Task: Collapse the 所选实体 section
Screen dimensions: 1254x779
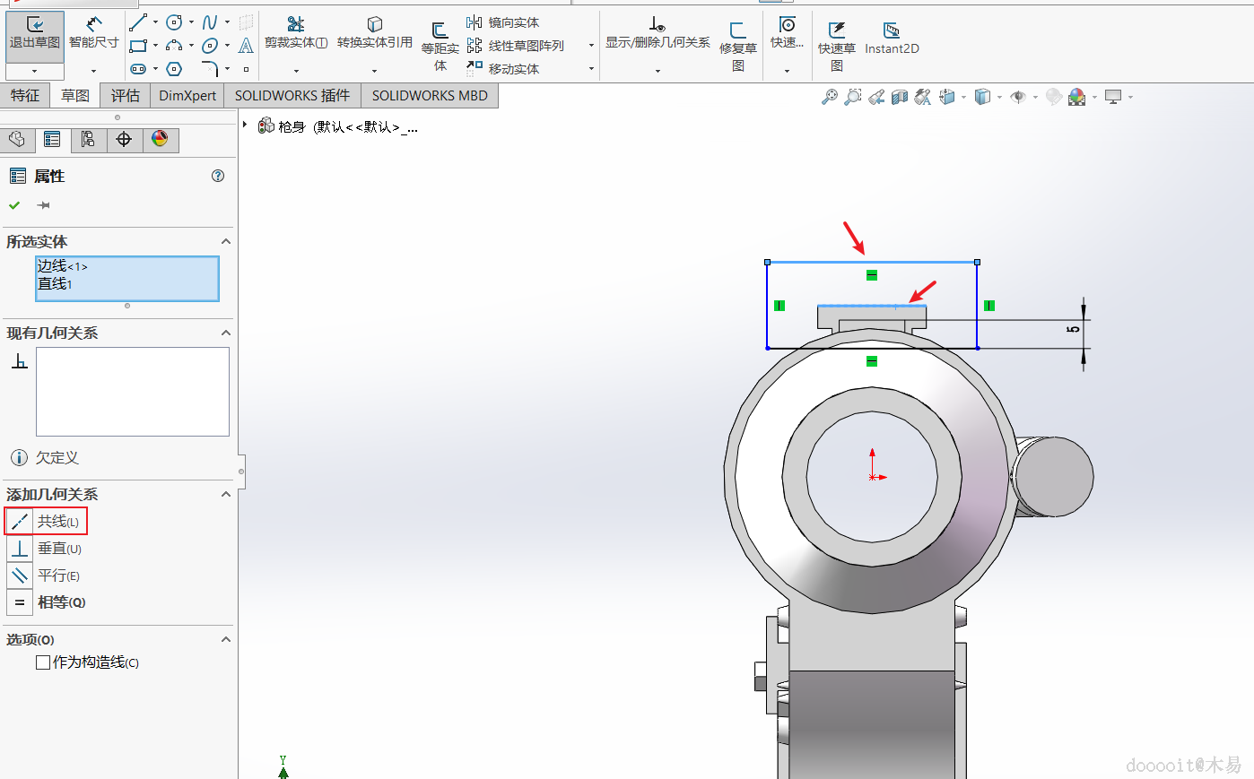Action: 226,242
